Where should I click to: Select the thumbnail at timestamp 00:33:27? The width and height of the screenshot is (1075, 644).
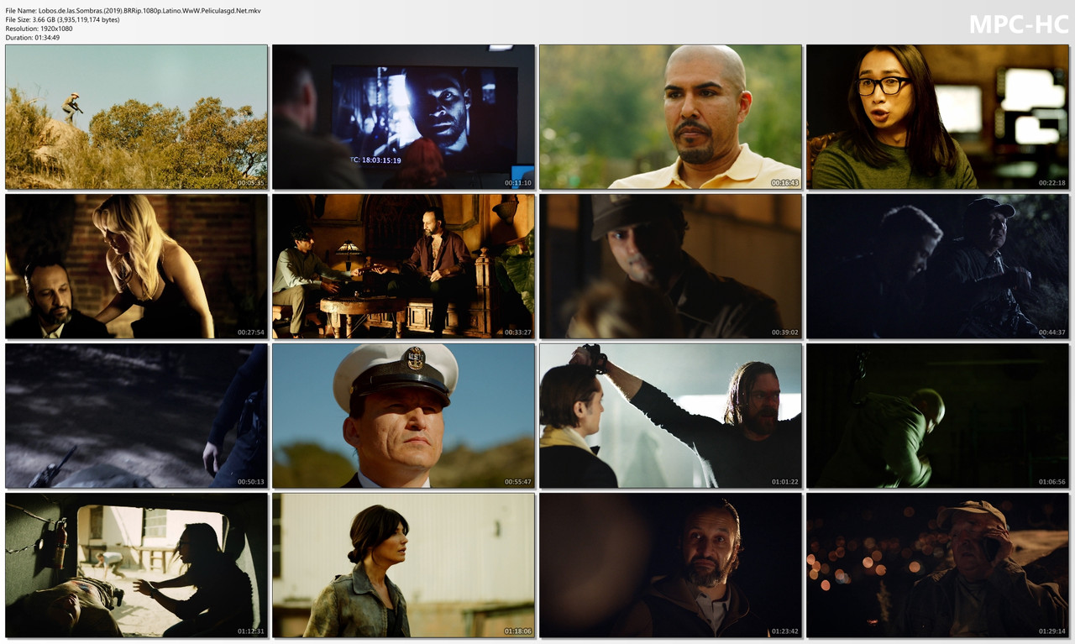tap(403, 266)
